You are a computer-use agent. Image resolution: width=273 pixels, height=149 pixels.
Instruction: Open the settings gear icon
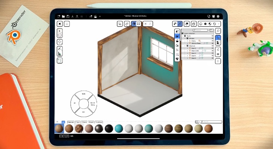[x=218, y=16]
